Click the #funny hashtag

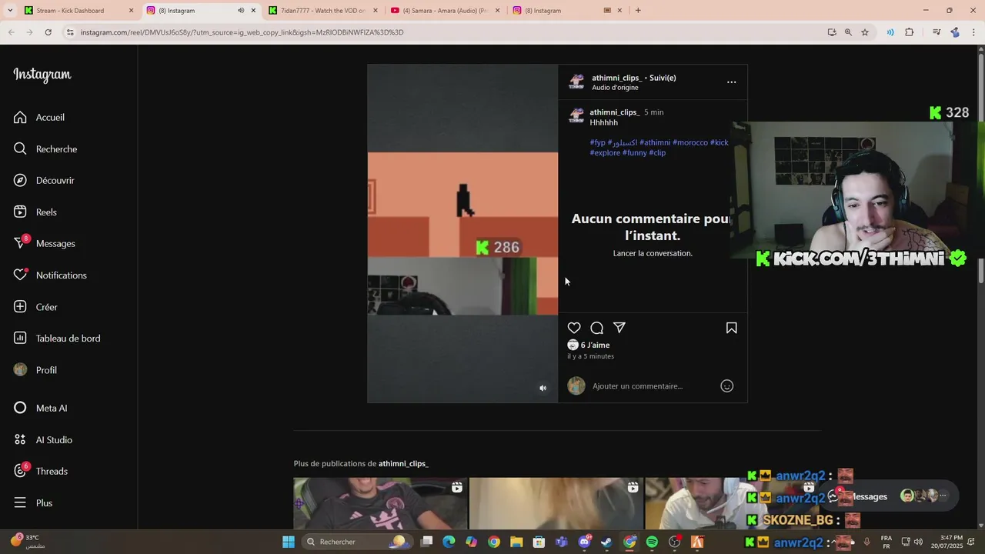[635, 152]
